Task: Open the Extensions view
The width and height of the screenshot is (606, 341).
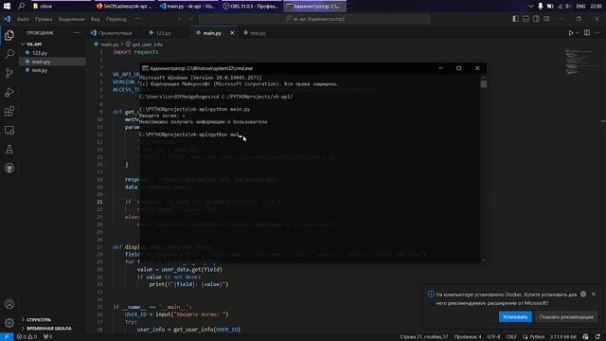Action: tap(9, 112)
